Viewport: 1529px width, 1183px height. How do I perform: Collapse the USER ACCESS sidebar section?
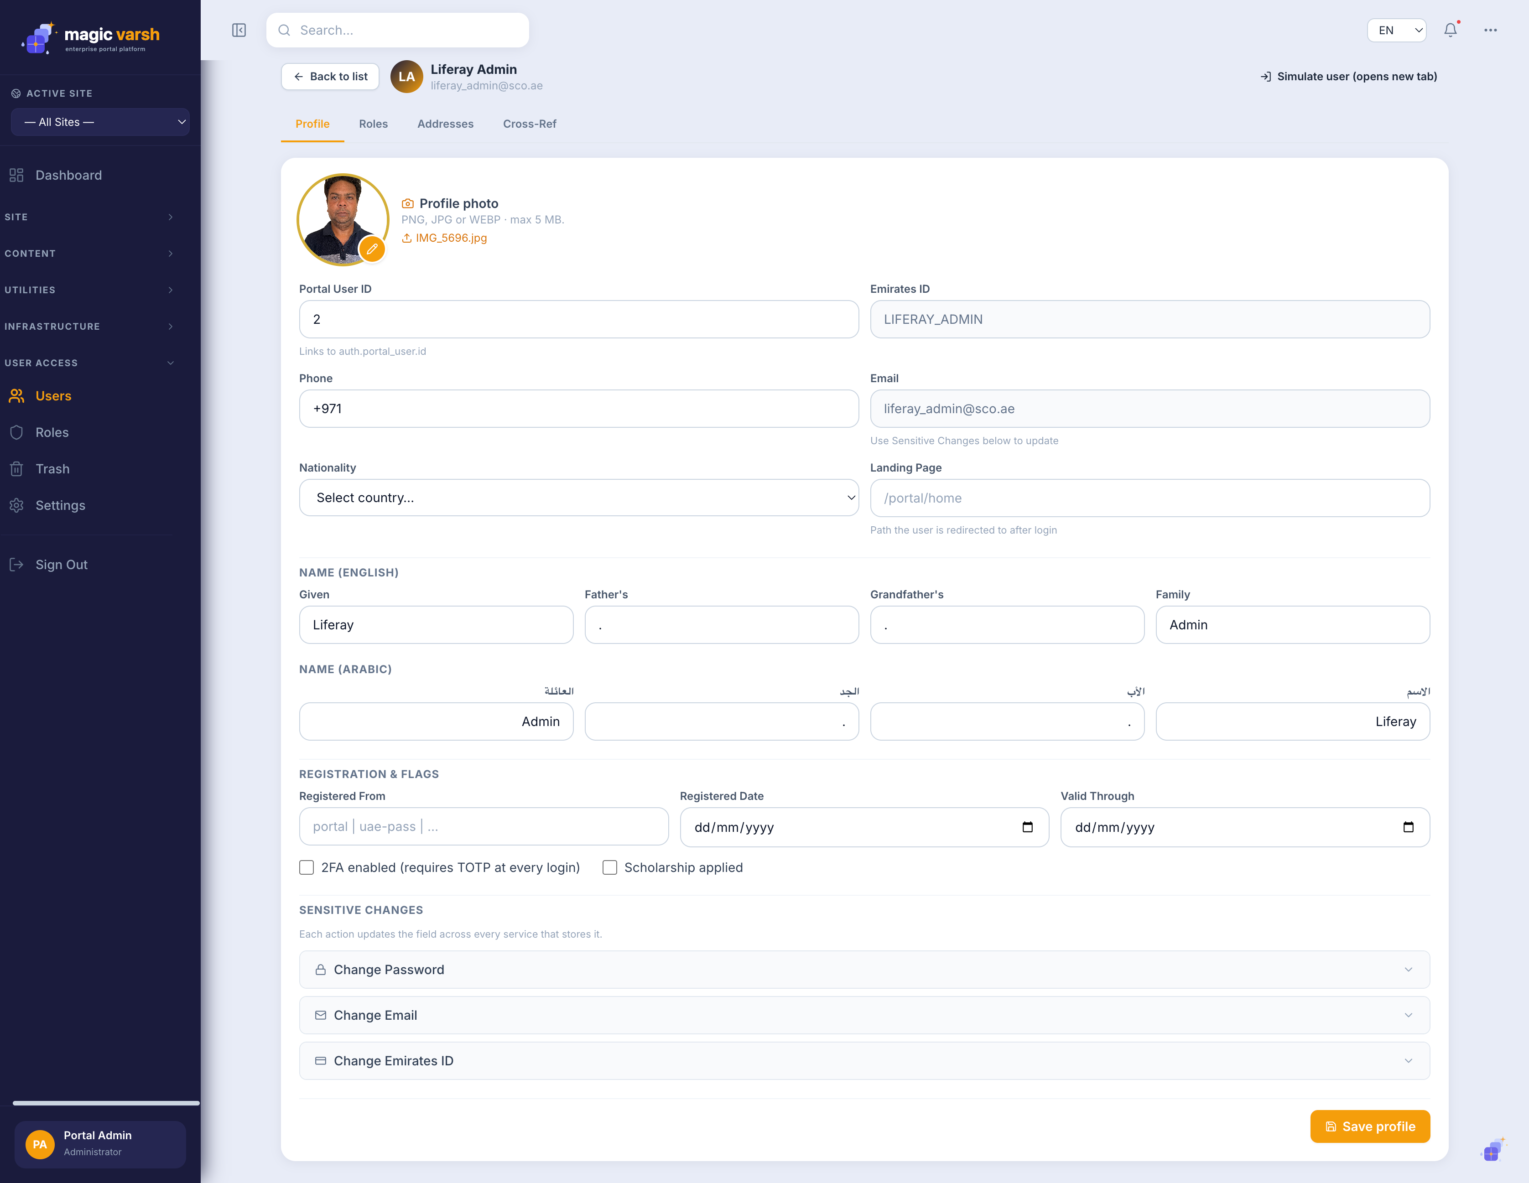point(89,363)
